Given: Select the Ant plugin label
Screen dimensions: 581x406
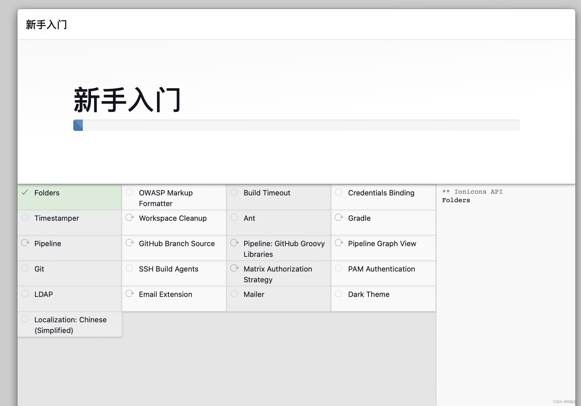Looking at the screenshot, I should coord(249,218).
